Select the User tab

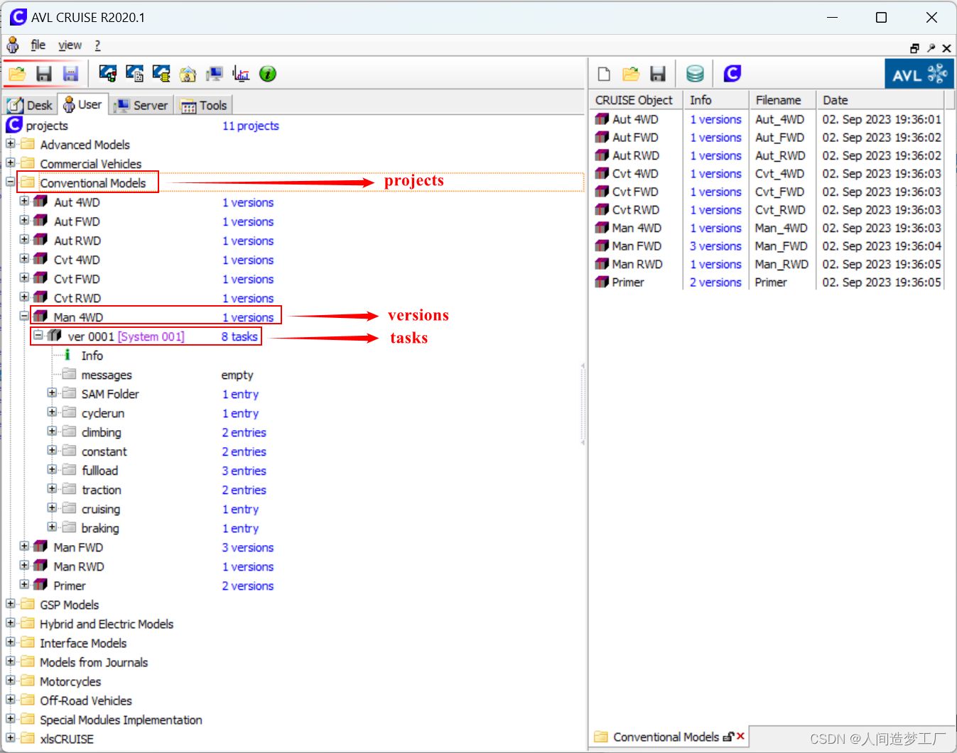pyautogui.click(x=82, y=104)
